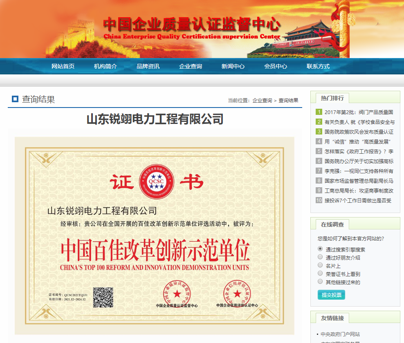Viewport: 404px width, 343px height.
Task: Open ranked article 用"诚信"推动"高质量发展"
Action: (358, 141)
